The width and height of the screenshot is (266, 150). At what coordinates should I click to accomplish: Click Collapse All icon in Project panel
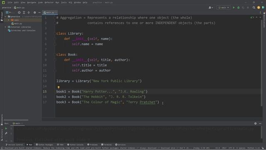(x=29, y=12)
